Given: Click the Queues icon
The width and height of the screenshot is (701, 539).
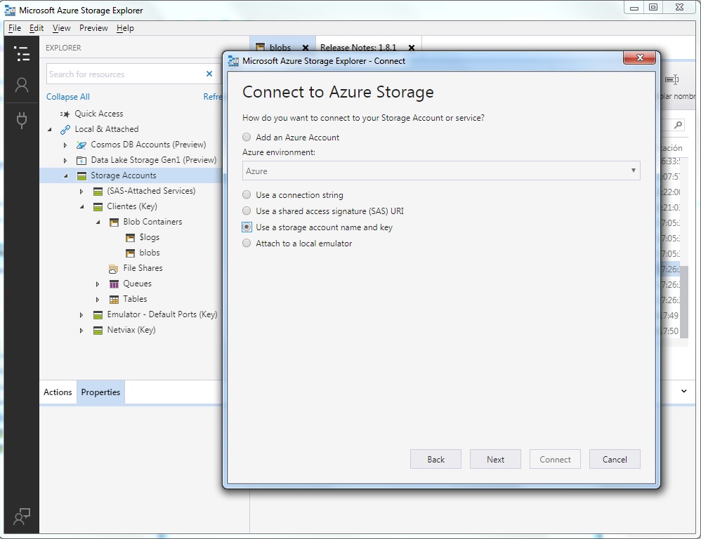Looking at the screenshot, I should 114,284.
